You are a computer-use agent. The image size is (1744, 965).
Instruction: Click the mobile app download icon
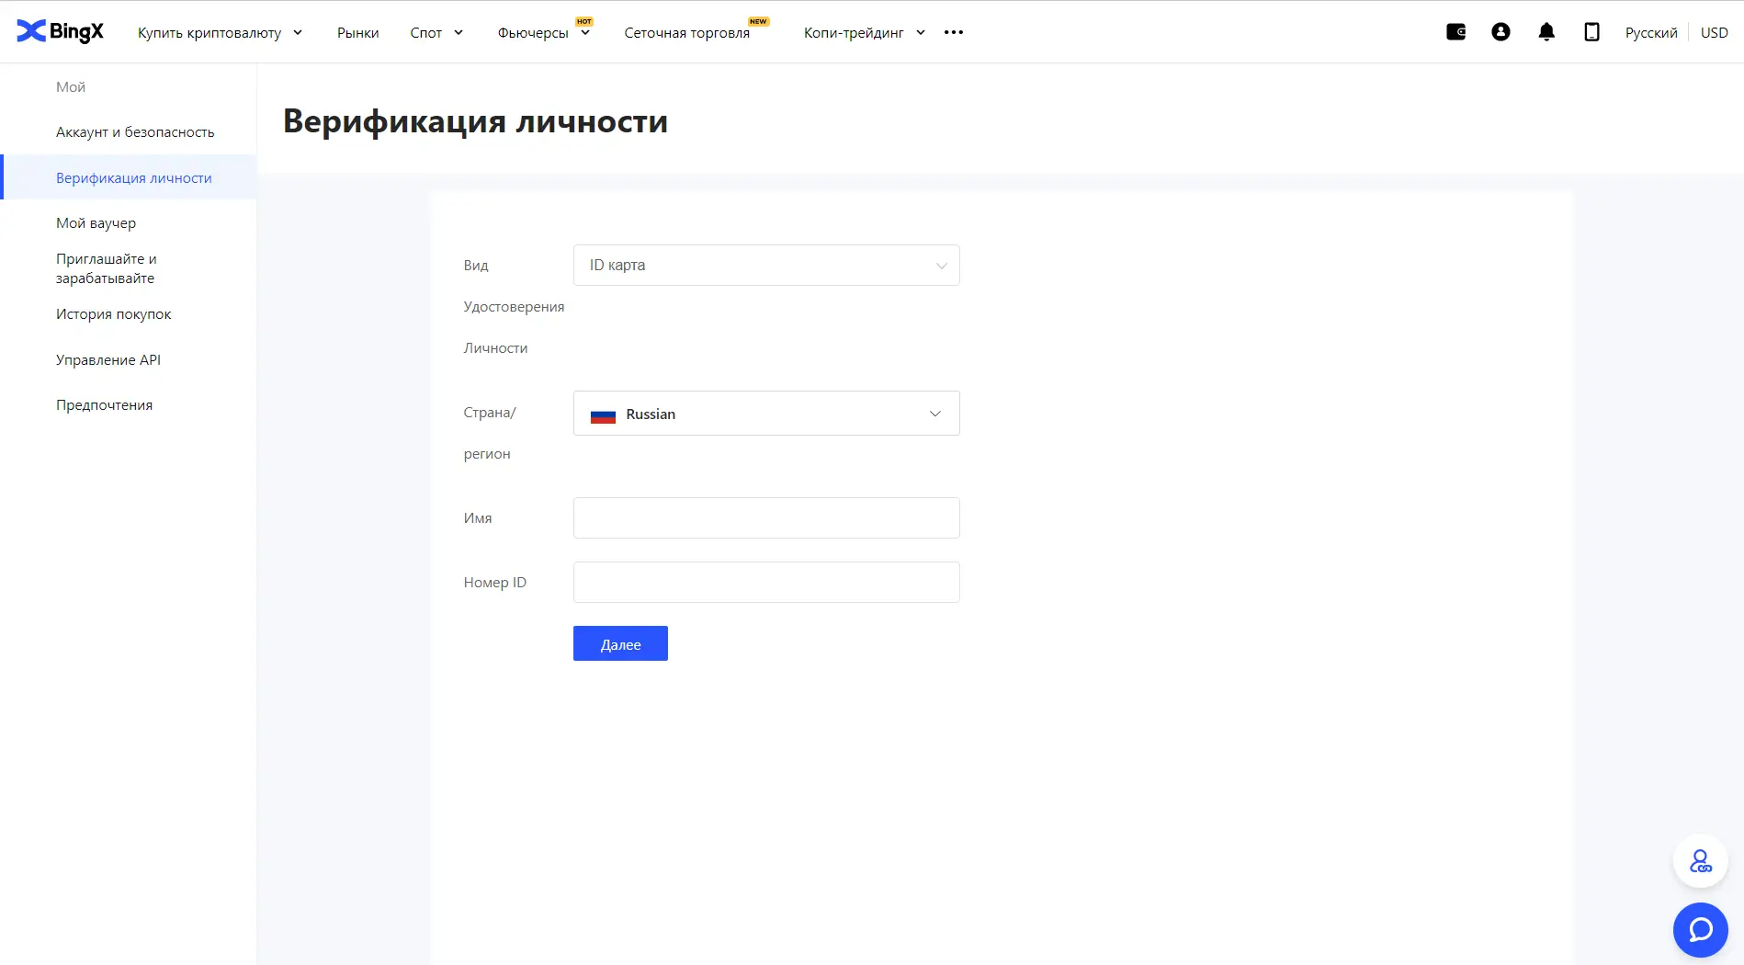(x=1591, y=32)
